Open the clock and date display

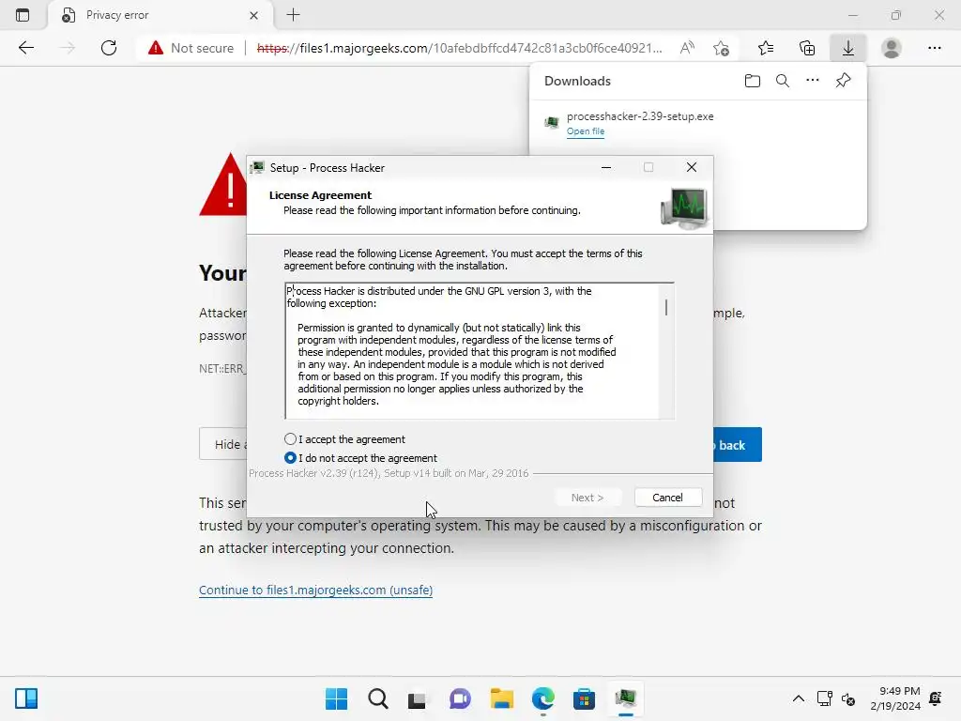coord(895,698)
